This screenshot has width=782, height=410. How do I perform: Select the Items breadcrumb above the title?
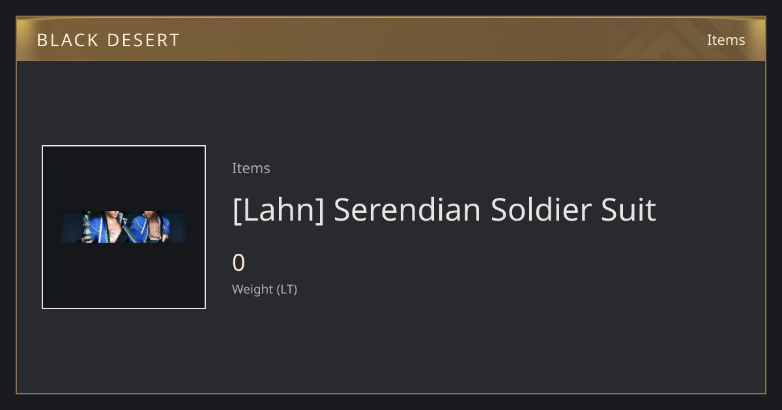(251, 168)
